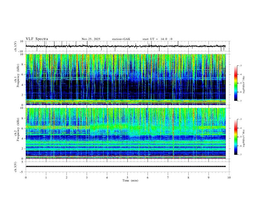Click the "station=GAK" header label

click(x=121, y=39)
